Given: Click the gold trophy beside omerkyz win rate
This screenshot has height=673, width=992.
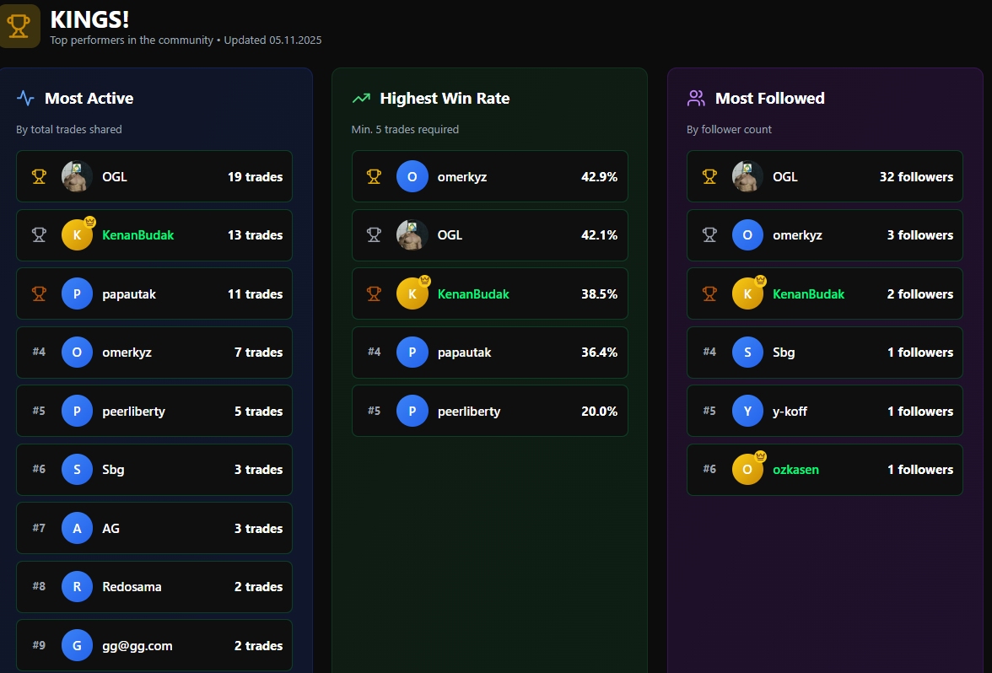Looking at the screenshot, I should click(374, 176).
